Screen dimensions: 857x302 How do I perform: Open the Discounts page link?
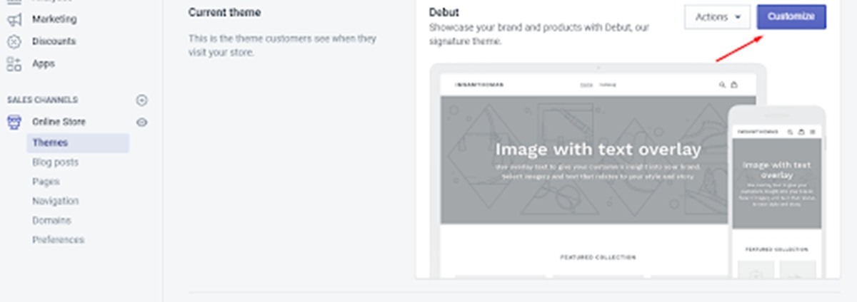(54, 41)
